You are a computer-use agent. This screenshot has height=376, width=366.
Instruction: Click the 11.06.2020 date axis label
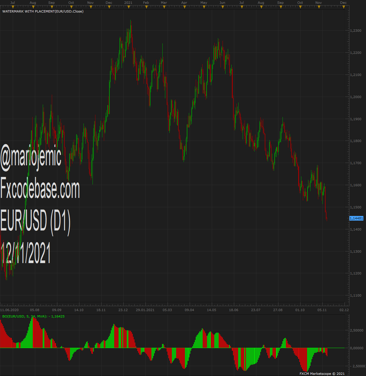[x=10, y=310]
